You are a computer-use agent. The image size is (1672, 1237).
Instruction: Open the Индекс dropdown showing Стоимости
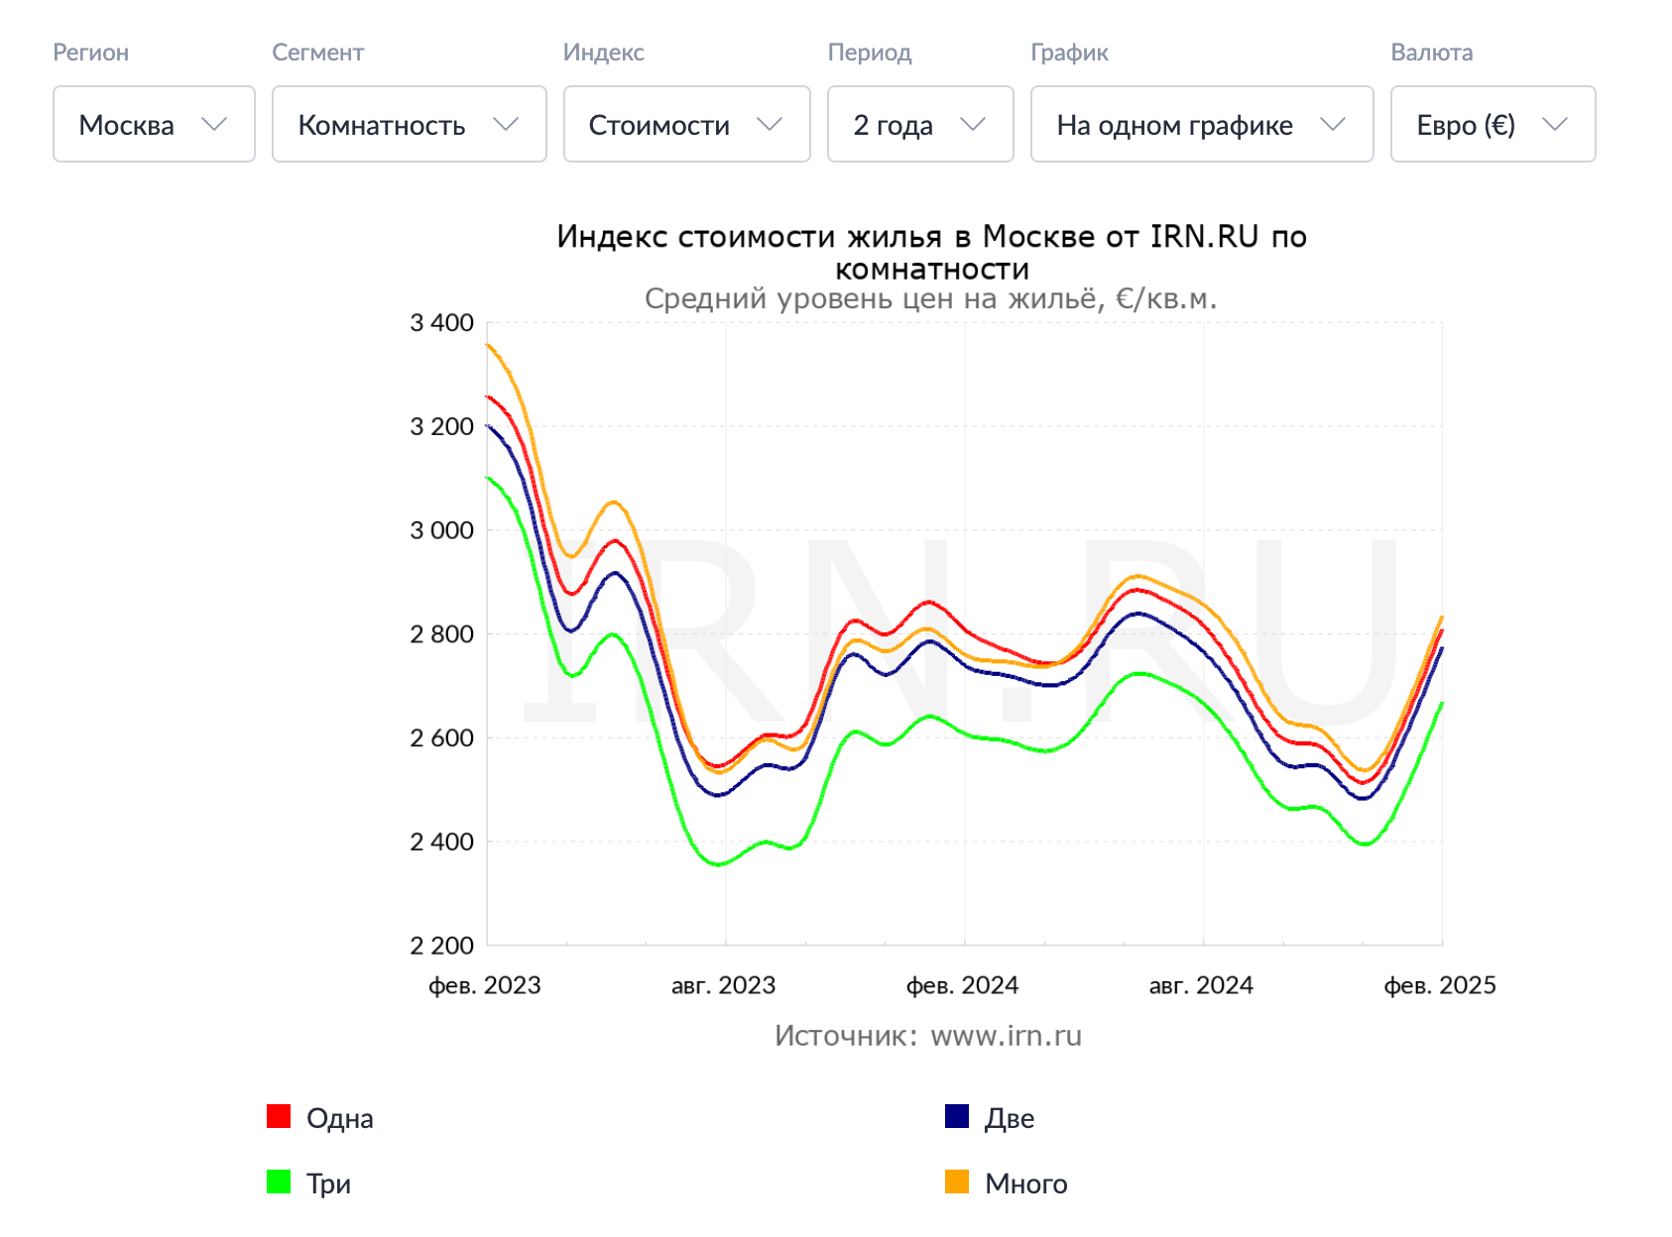(x=686, y=124)
